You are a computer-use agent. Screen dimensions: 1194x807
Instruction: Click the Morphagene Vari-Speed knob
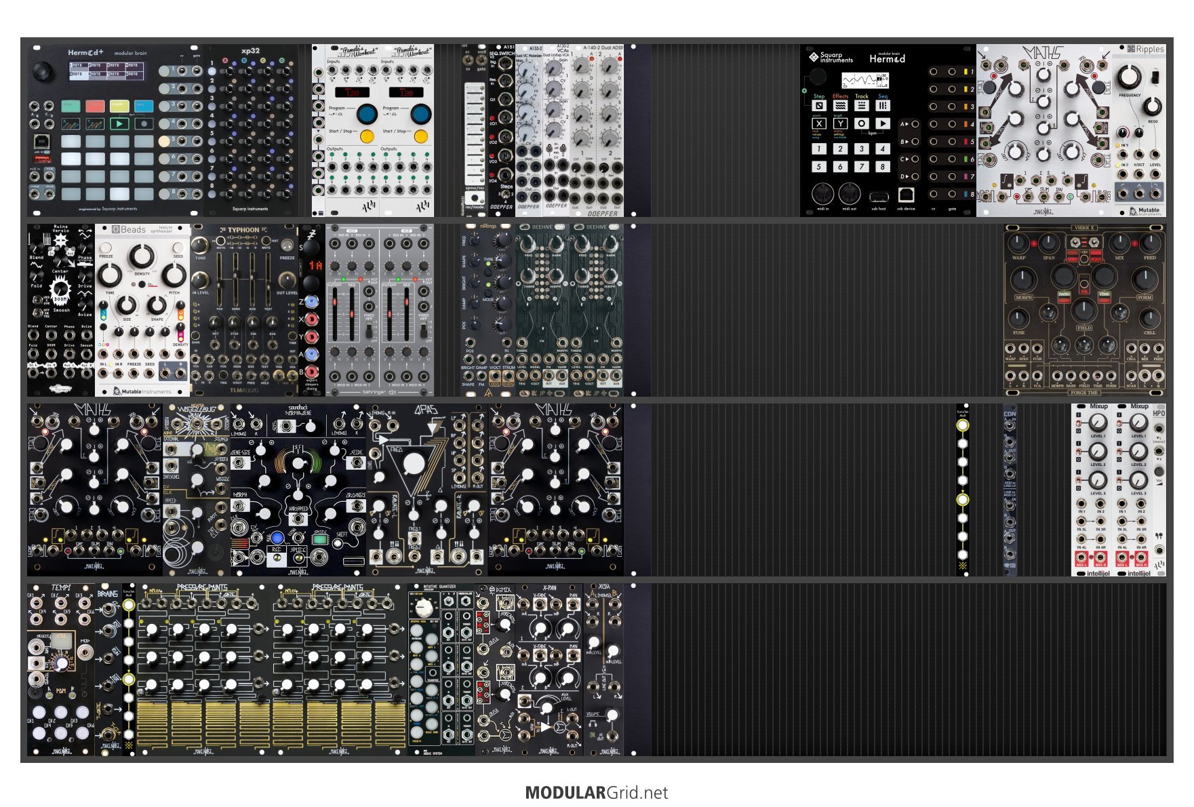click(298, 463)
